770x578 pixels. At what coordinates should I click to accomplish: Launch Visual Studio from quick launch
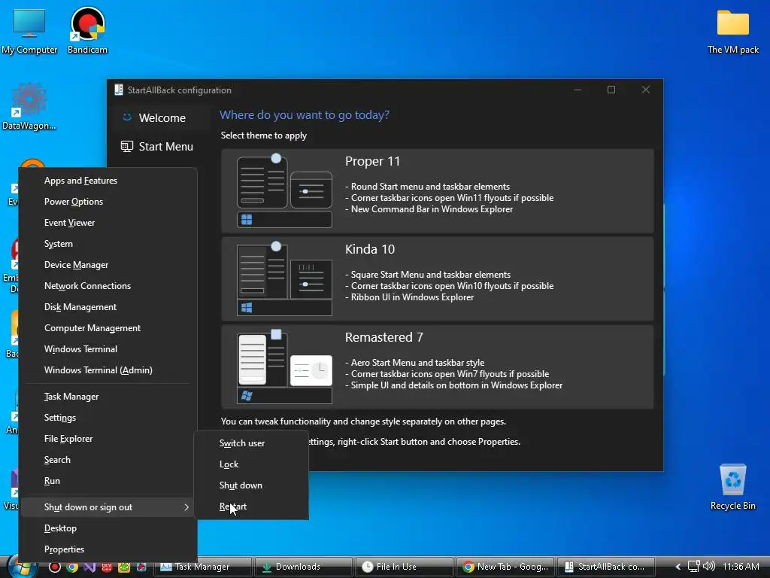89,567
